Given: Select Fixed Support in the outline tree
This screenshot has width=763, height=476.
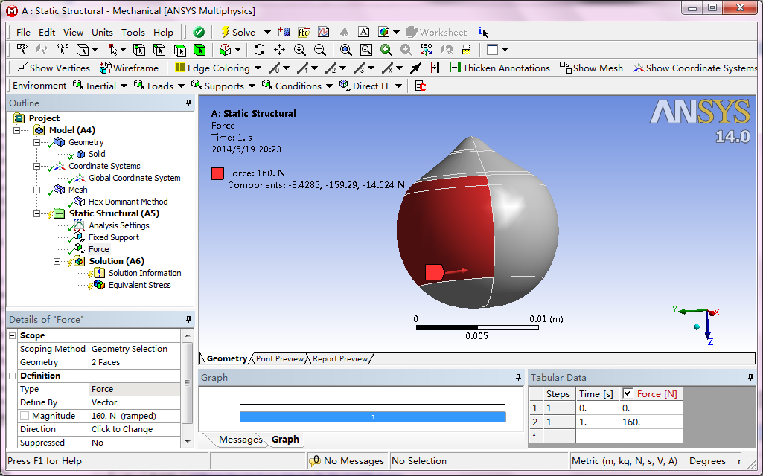Looking at the screenshot, I should 113,237.
